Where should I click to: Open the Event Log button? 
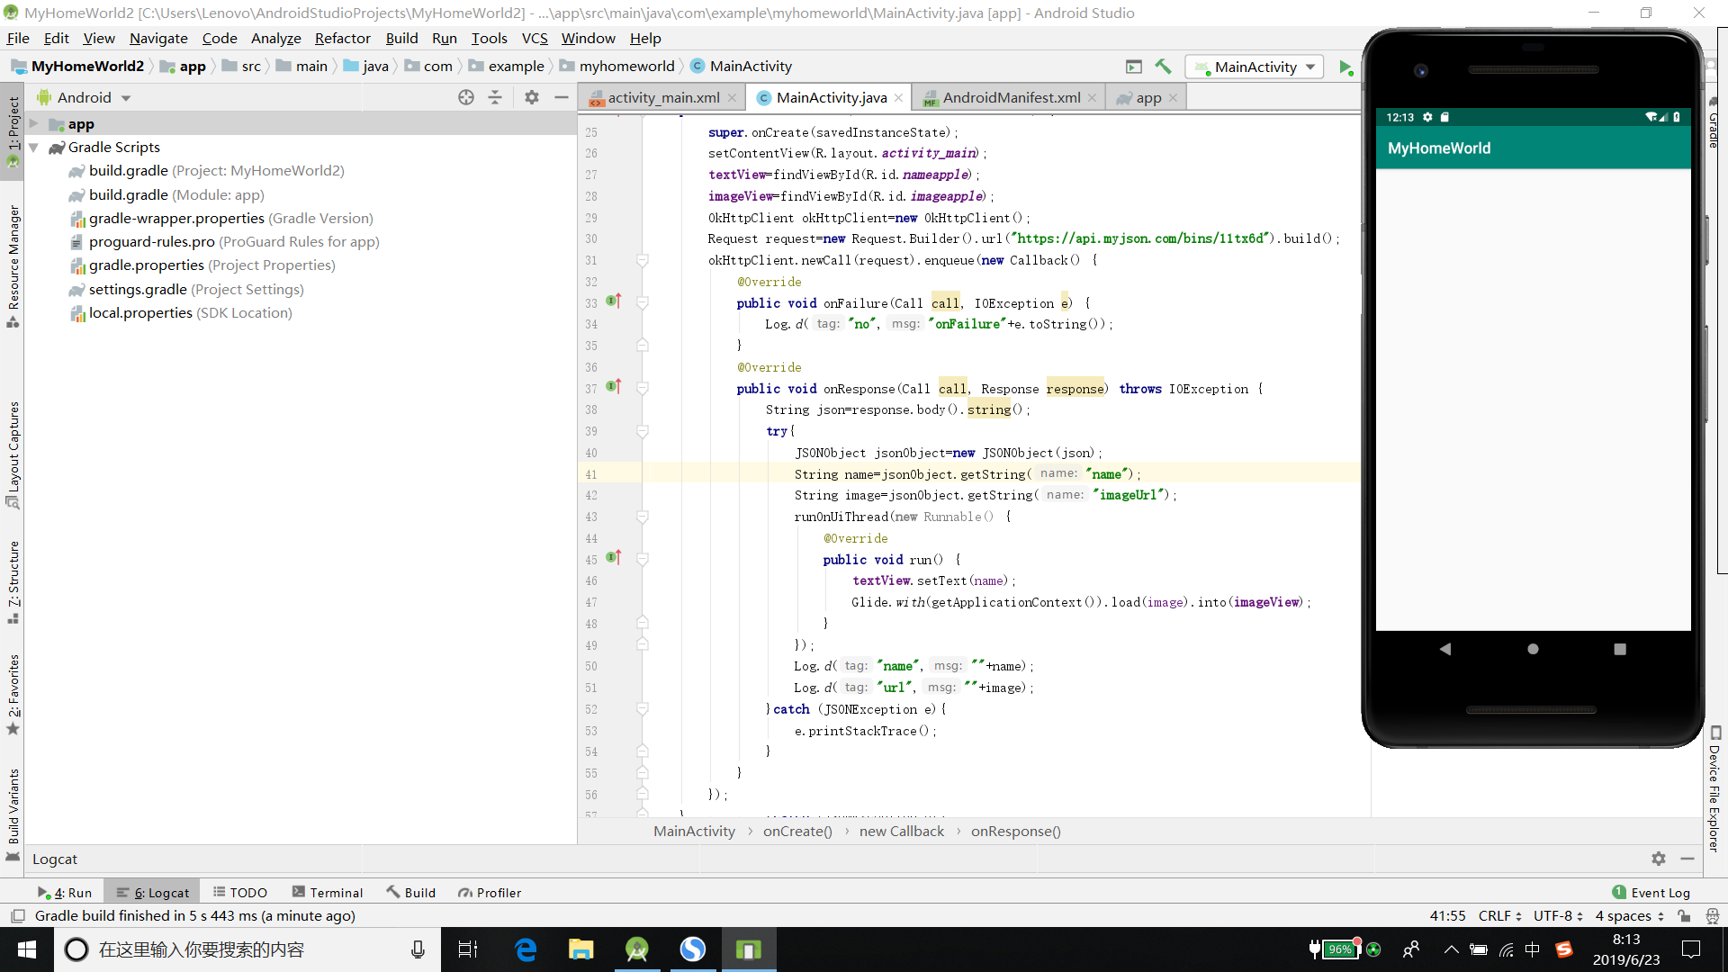(x=1651, y=892)
